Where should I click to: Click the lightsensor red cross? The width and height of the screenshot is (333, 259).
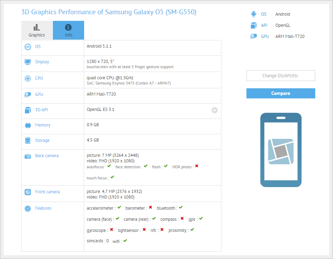click(144, 229)
